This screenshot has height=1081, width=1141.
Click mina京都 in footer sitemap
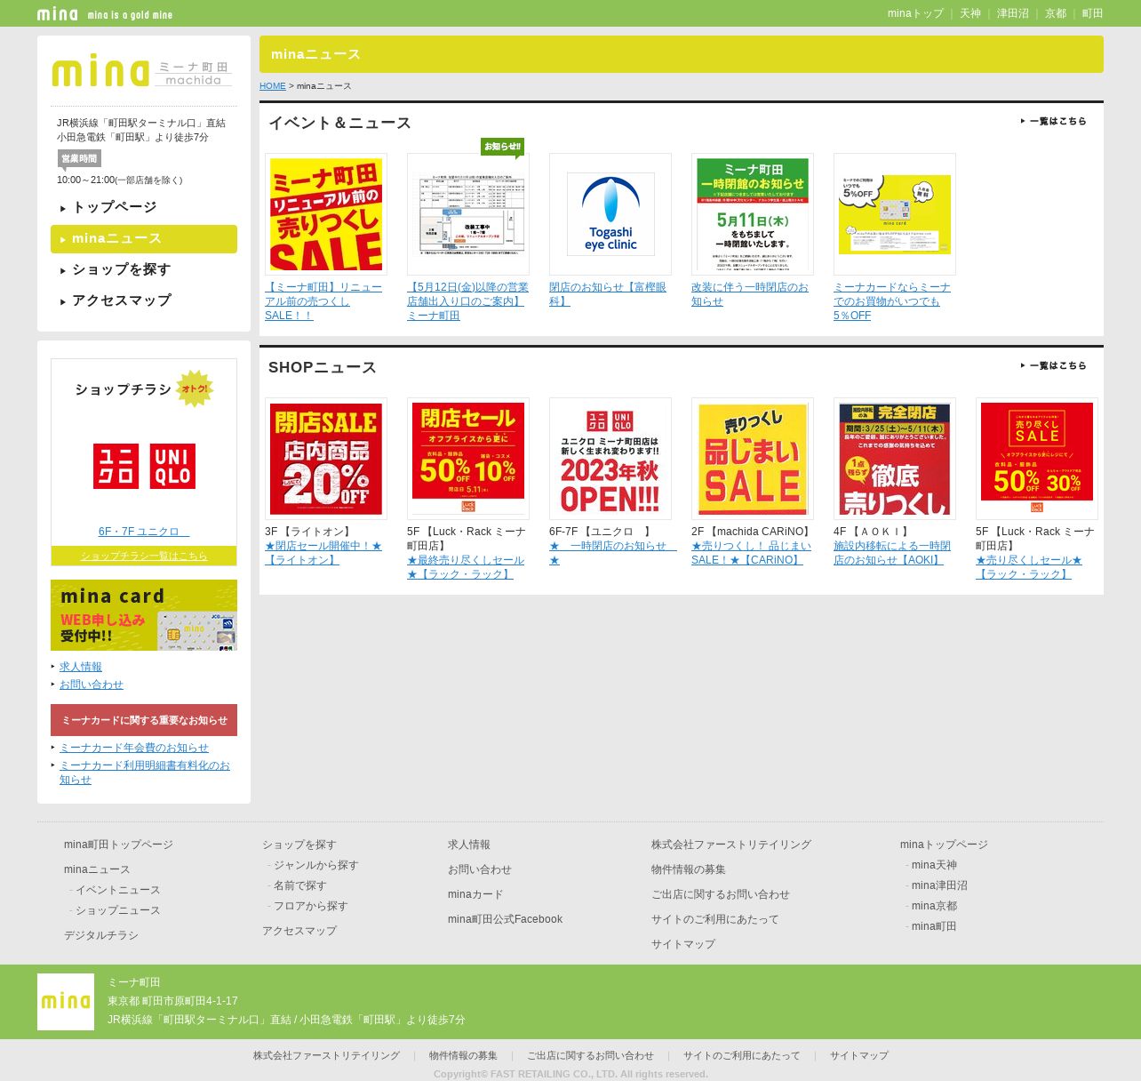coord(934,906)
